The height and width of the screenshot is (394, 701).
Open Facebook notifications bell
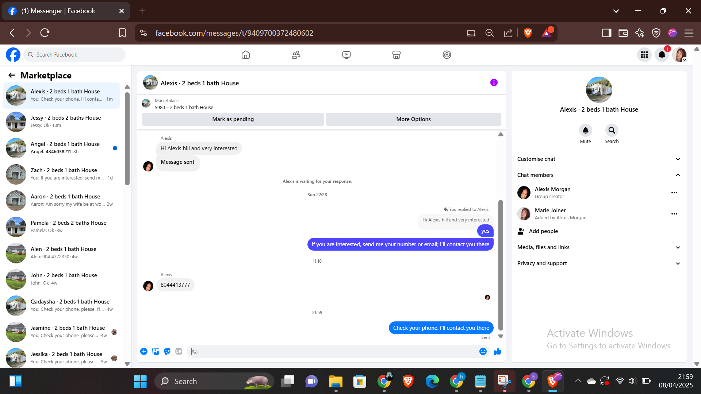coord(662,55)
